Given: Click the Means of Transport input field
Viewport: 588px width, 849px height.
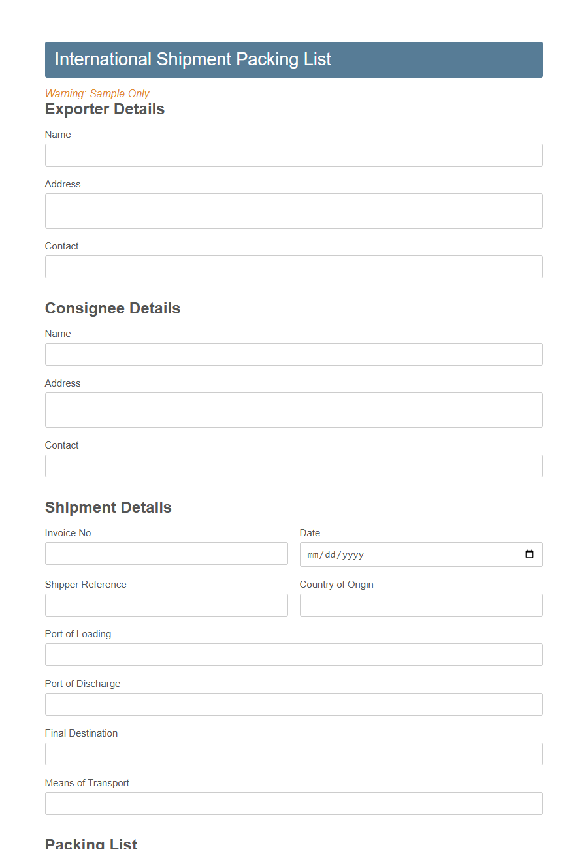Looking at the screenshot, I should coord(293,803).
